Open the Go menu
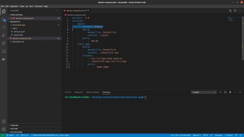 point(27,6)
